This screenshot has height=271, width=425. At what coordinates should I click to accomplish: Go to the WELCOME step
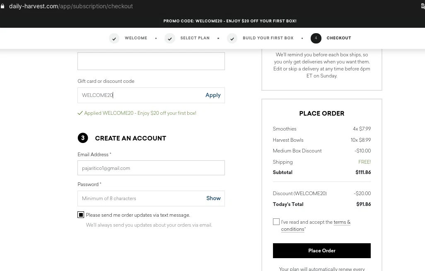[136, 38]
